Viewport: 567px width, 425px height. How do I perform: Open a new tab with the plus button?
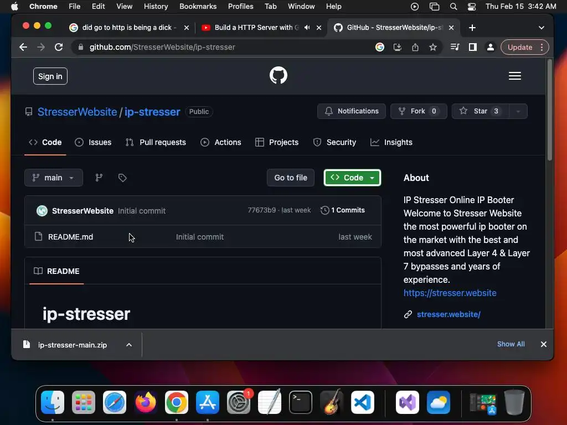pos(472,28)
